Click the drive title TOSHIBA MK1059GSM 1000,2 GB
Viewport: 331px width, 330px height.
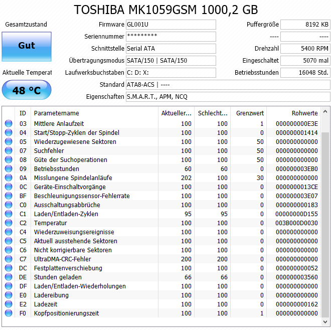(x=166, y=10)
